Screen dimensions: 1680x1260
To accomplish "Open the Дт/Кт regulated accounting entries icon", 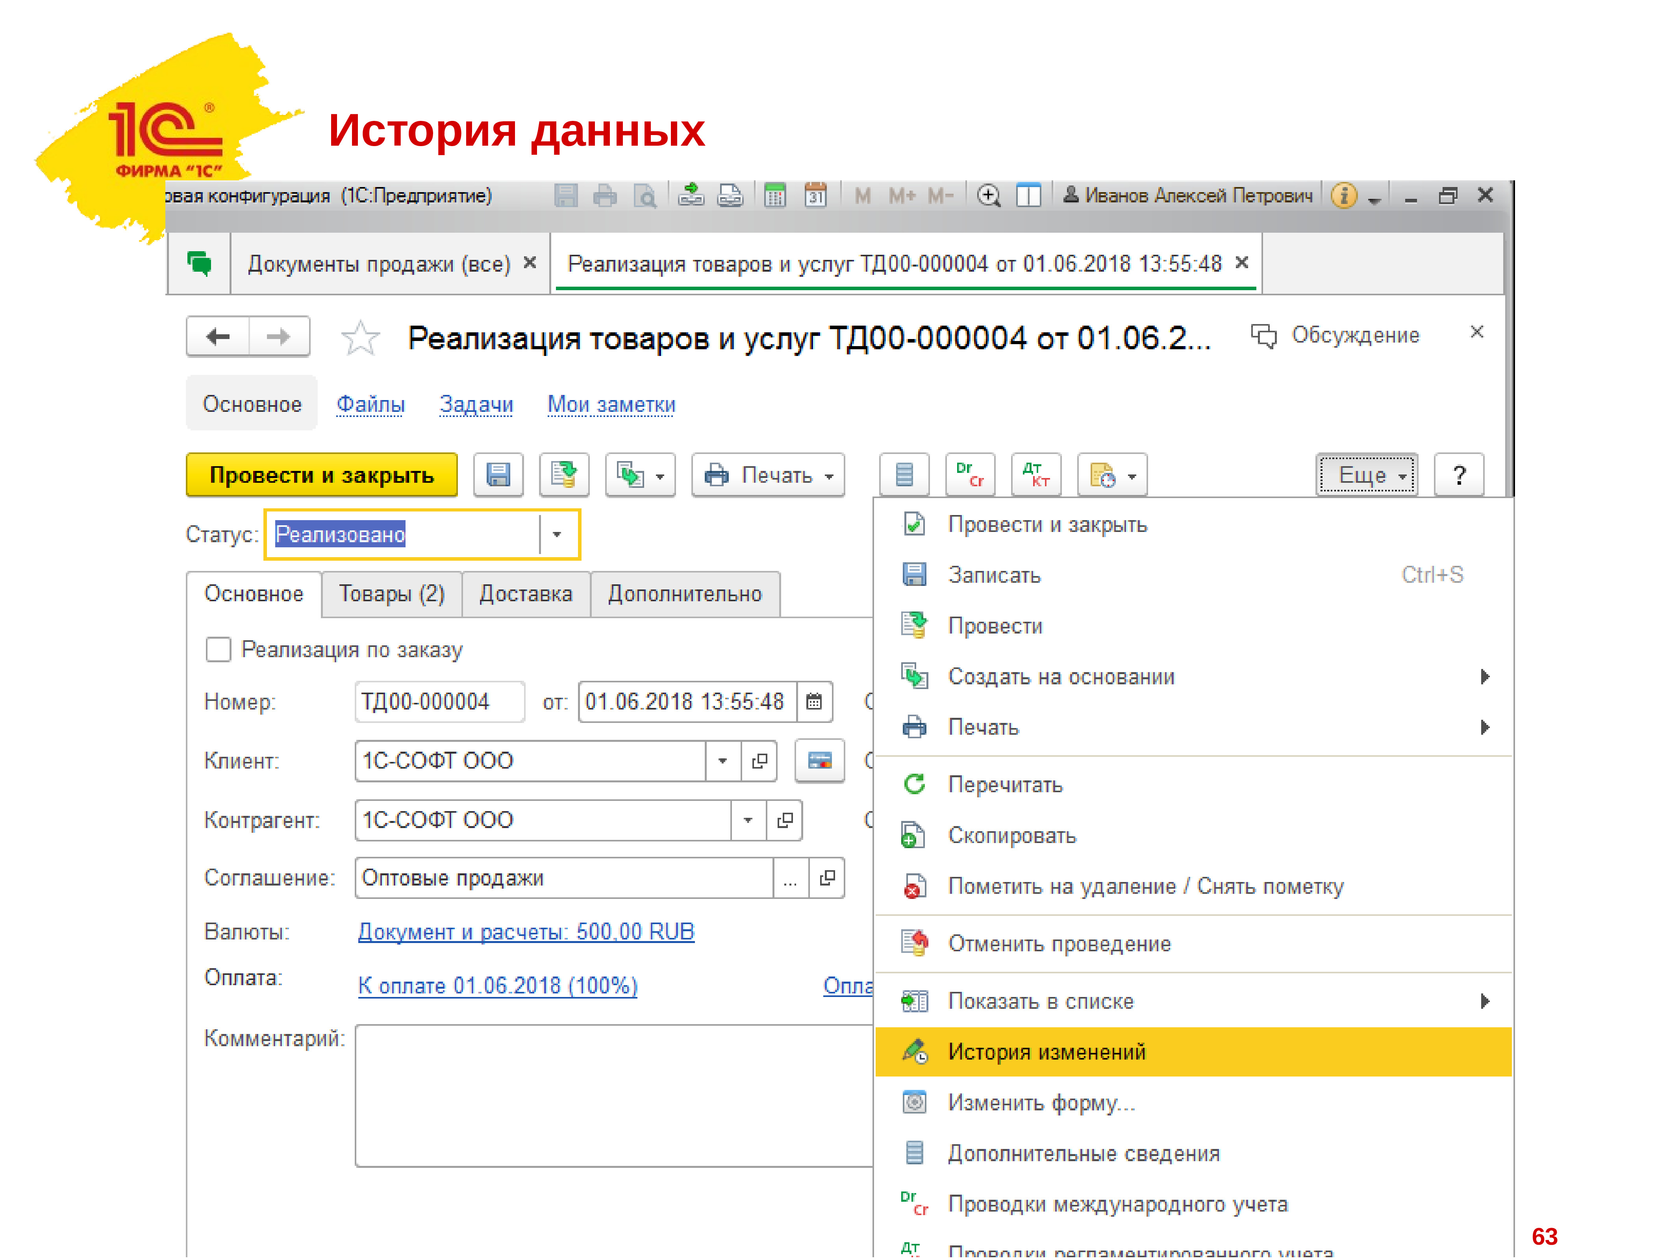I will pos(1036,475).
